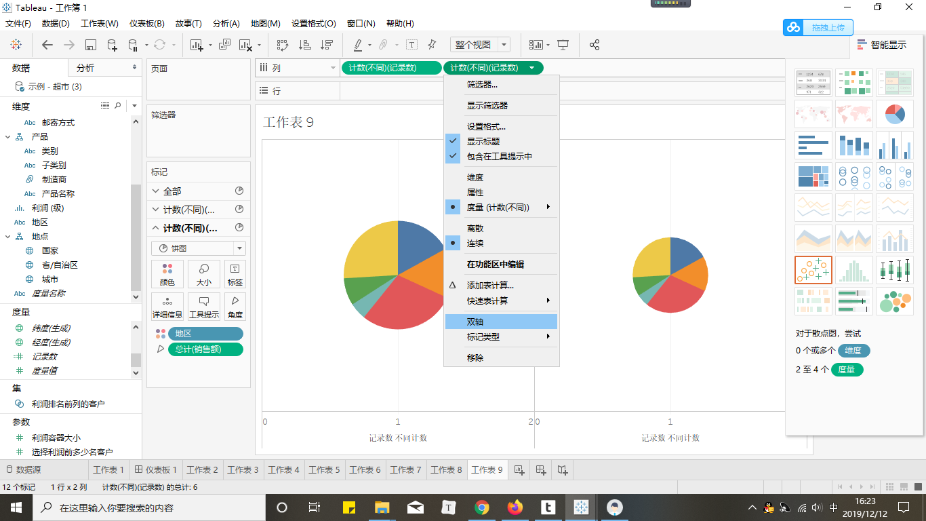Choose the histogram chart in Show Me
The height and width of the screenshot is (521, 926).
854,270
